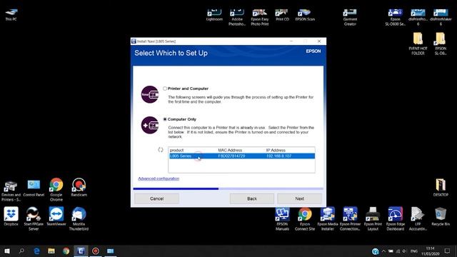The width and height of the screenshot is (457, 257).
Task: Open the Advanced configuration link
Action: [x=159, y=178]
